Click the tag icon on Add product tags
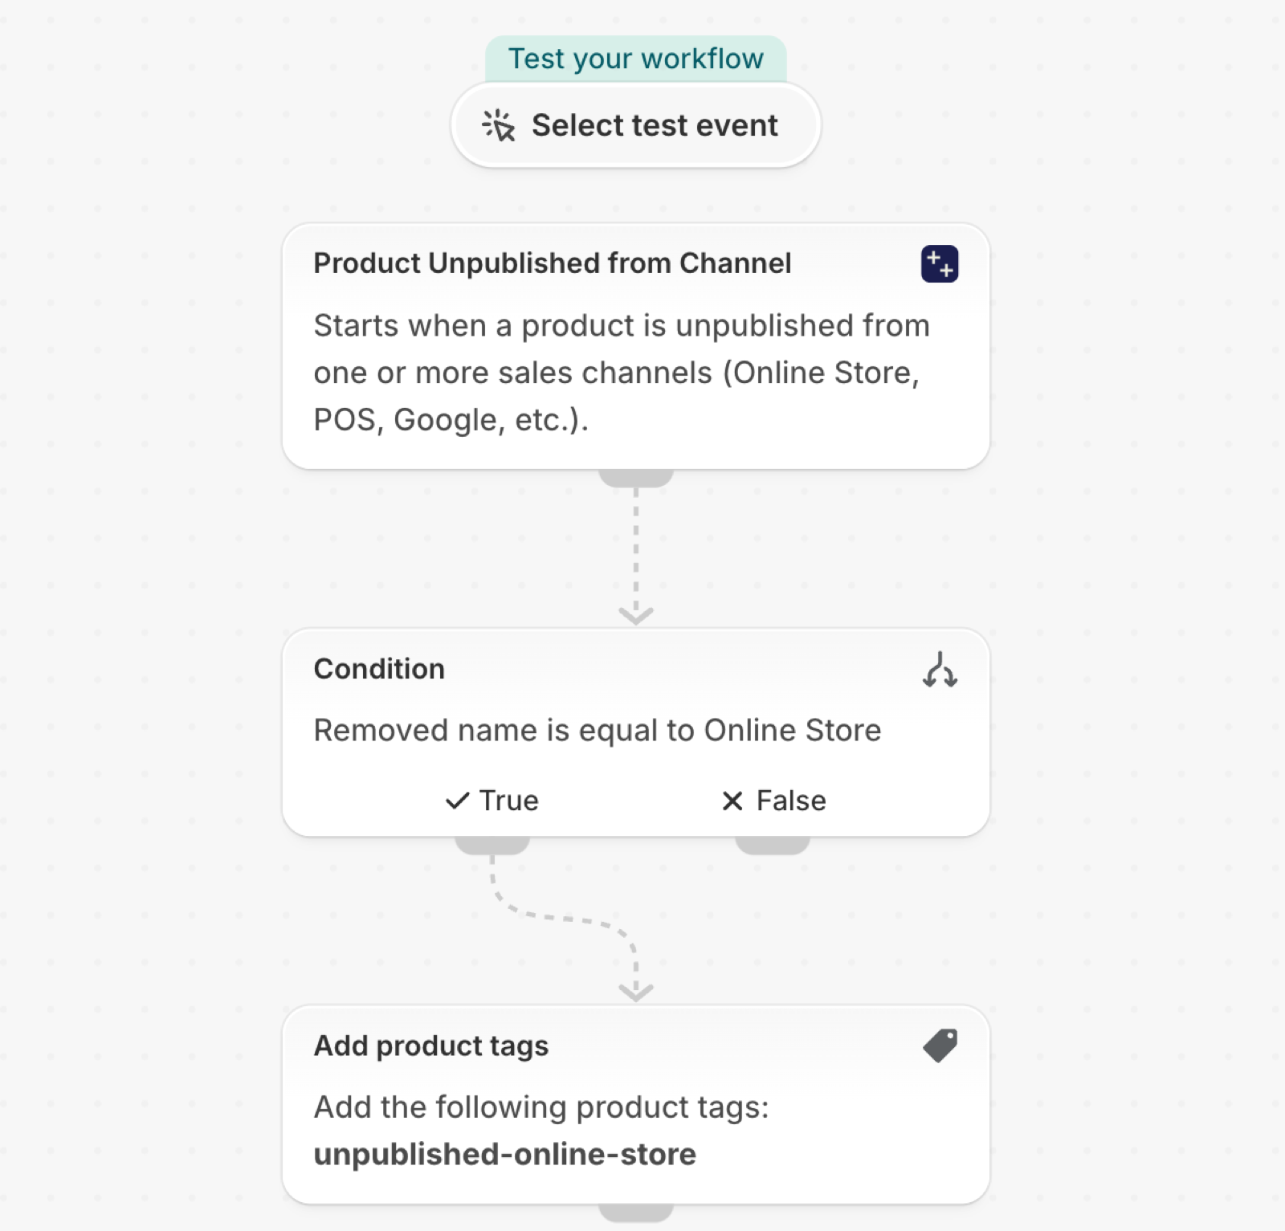Image resolution: width=1285 pixels, height=1231 pixels. (940, 1046)
